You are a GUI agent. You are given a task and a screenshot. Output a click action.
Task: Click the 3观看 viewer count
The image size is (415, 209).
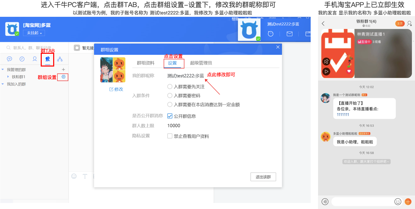pos(377,42)
